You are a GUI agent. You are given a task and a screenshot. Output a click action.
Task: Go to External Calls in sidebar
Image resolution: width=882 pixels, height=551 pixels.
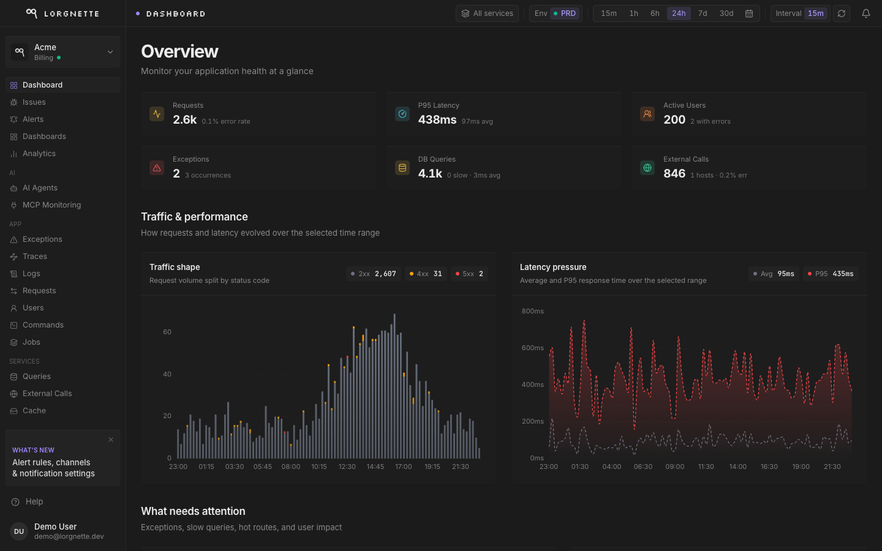(62, 394)
